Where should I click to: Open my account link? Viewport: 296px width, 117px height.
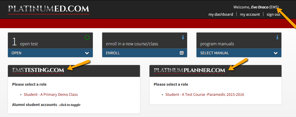click(x=250, y=15)
